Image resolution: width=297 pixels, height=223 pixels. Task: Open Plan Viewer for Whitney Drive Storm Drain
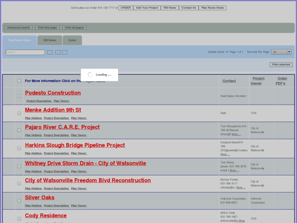(x=79, y=171)
